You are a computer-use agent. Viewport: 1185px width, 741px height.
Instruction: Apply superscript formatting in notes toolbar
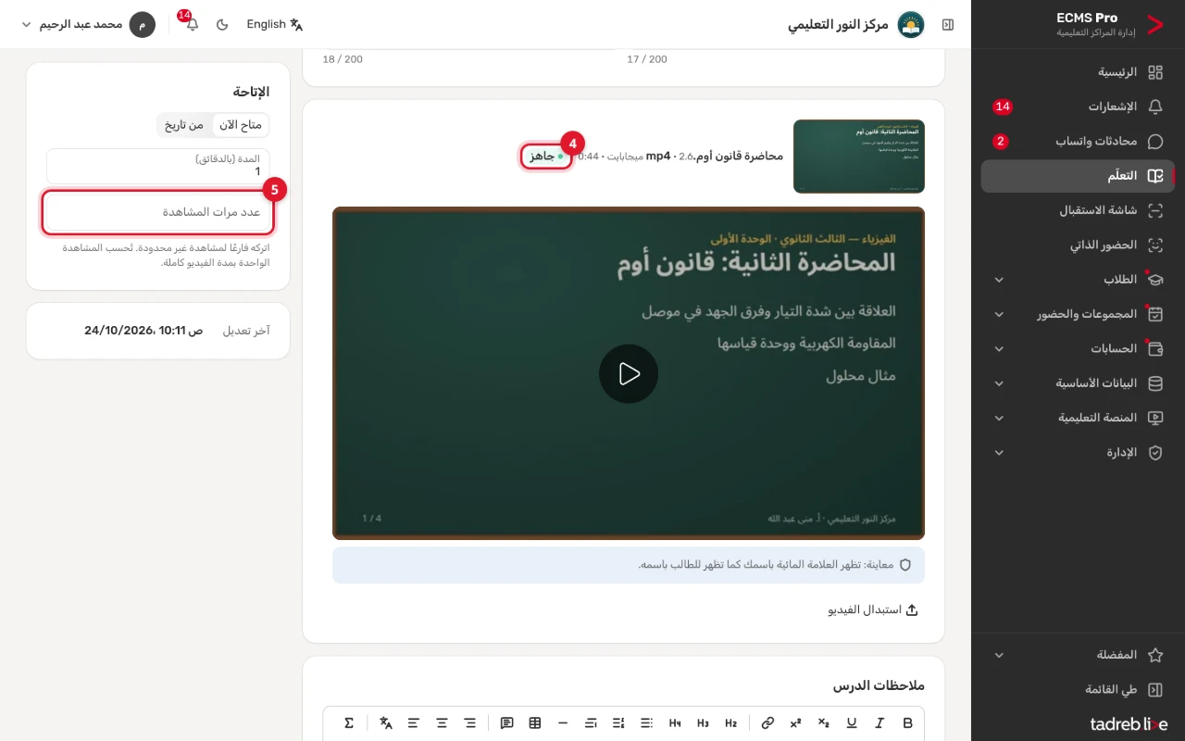[795, 722]
